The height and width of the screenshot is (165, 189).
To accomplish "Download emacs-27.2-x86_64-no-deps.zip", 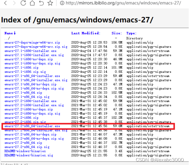I will (x=30, y=134).
